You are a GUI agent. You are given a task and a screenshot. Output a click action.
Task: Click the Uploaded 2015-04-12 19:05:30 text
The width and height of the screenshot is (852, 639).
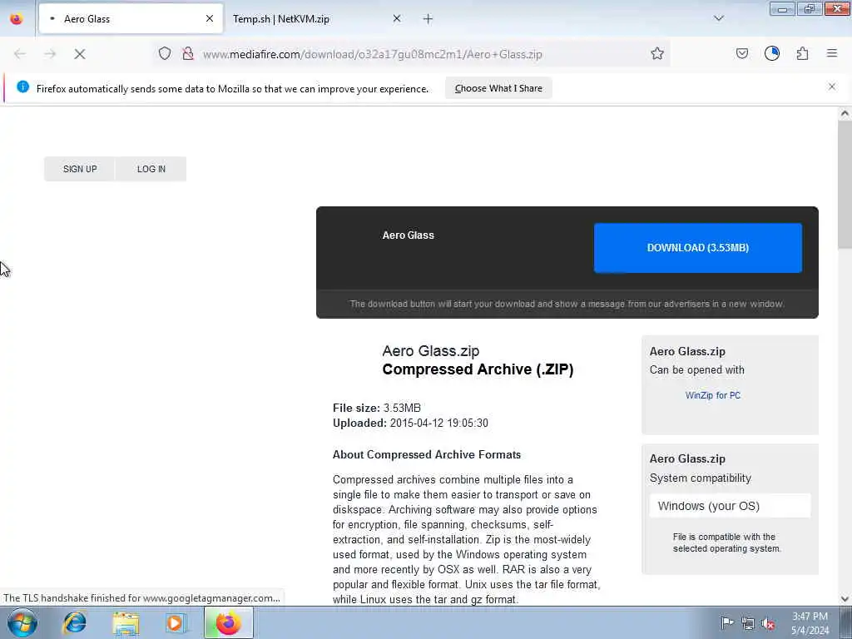point(410,424)
